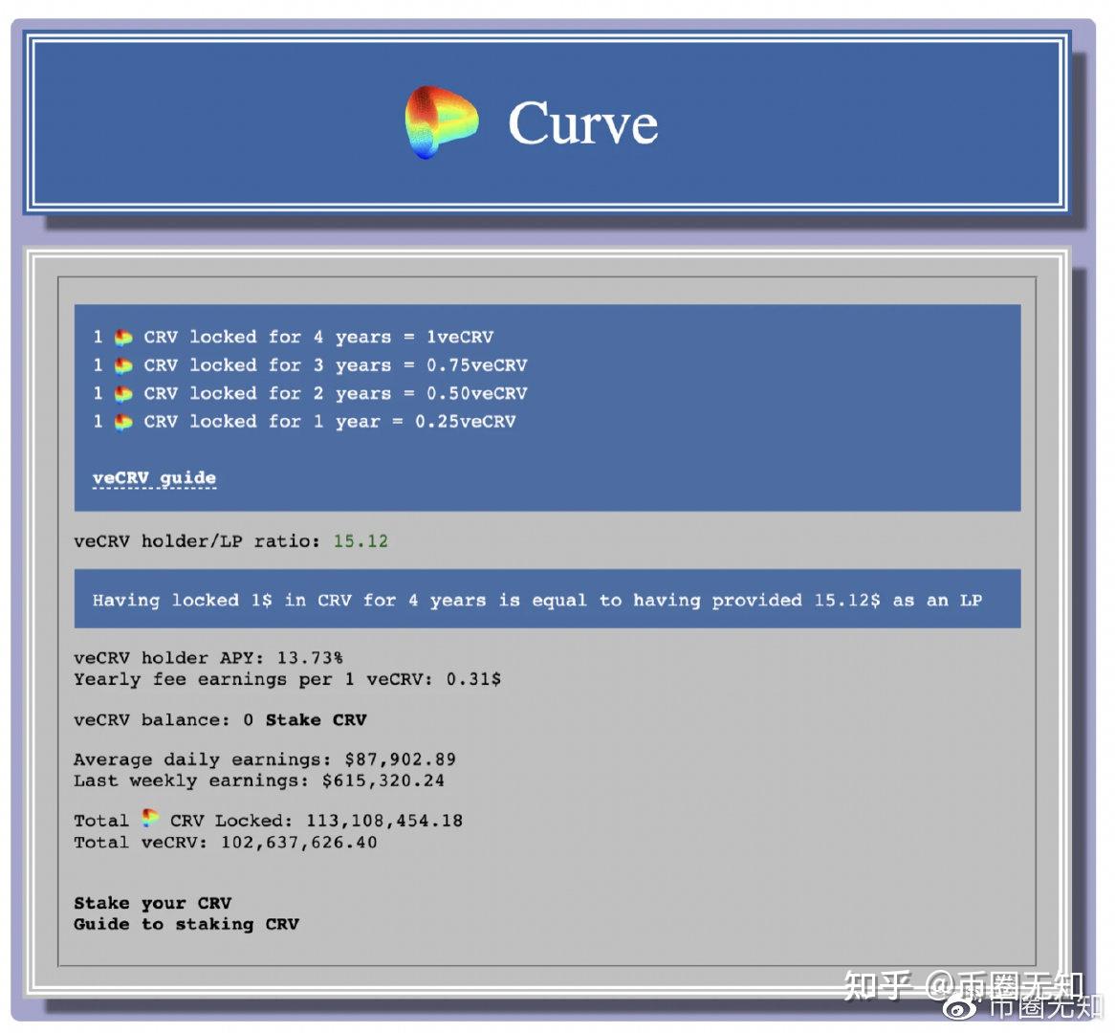Click the Stake CRV link beside veCRV balance
The height and width of the screenshot is (1033, 1115).
(x=316, y=720)
